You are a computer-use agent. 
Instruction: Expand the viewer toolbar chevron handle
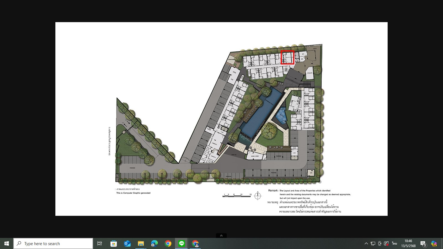click(221, 235)
